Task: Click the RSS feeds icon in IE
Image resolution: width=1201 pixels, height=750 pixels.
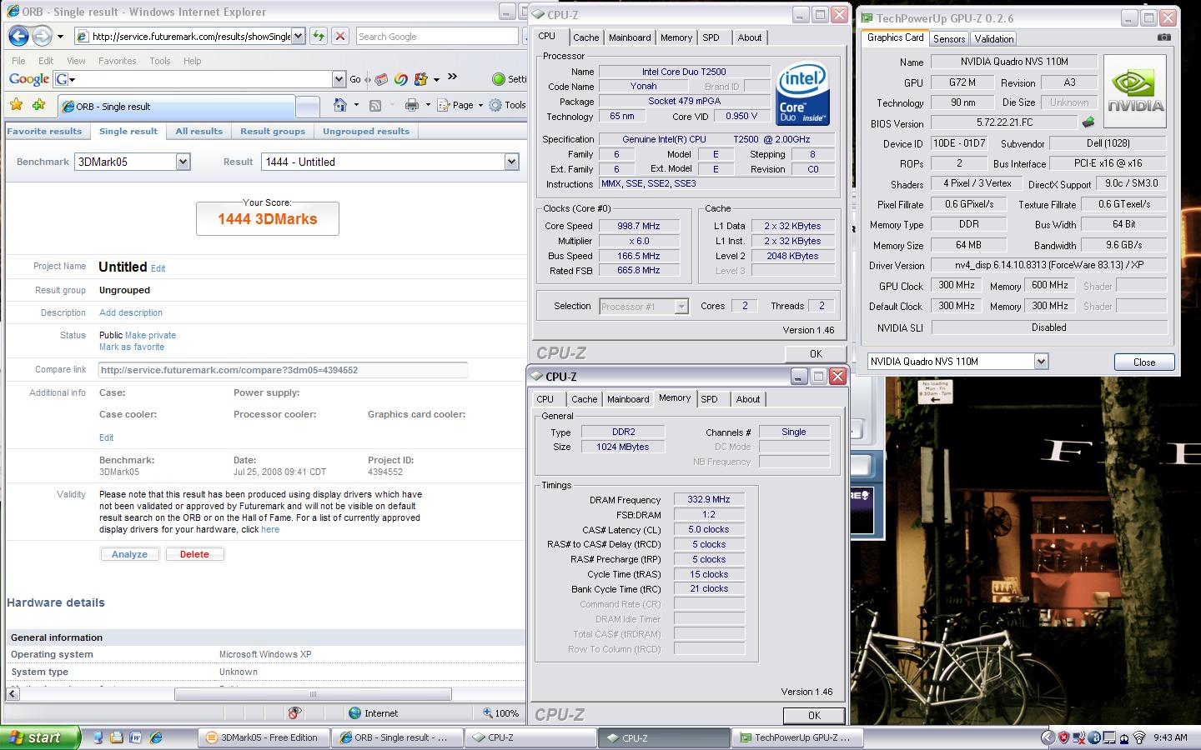Action: click(375, 105)
